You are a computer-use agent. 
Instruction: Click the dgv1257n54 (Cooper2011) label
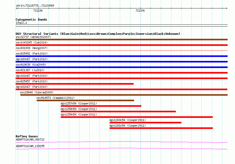[79, 103]
